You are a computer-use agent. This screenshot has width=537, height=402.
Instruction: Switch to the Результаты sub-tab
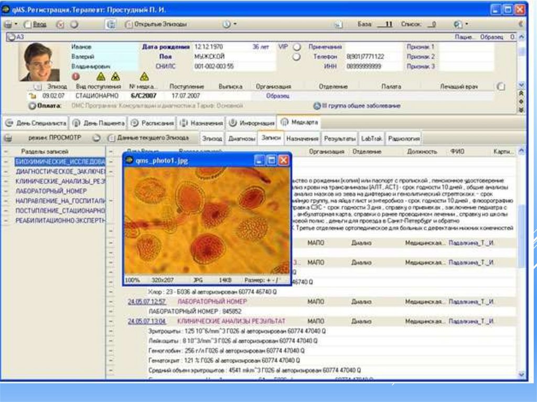coord(340,138)
